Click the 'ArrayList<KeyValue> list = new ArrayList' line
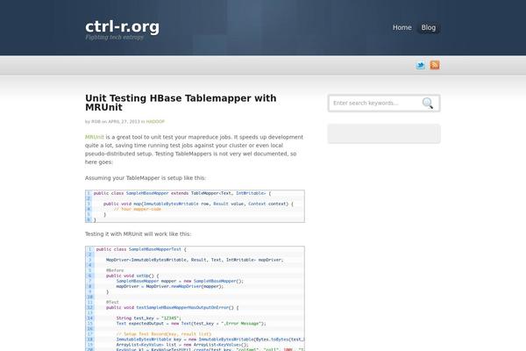The image size is (526, 351). click(x=182, y=345)
